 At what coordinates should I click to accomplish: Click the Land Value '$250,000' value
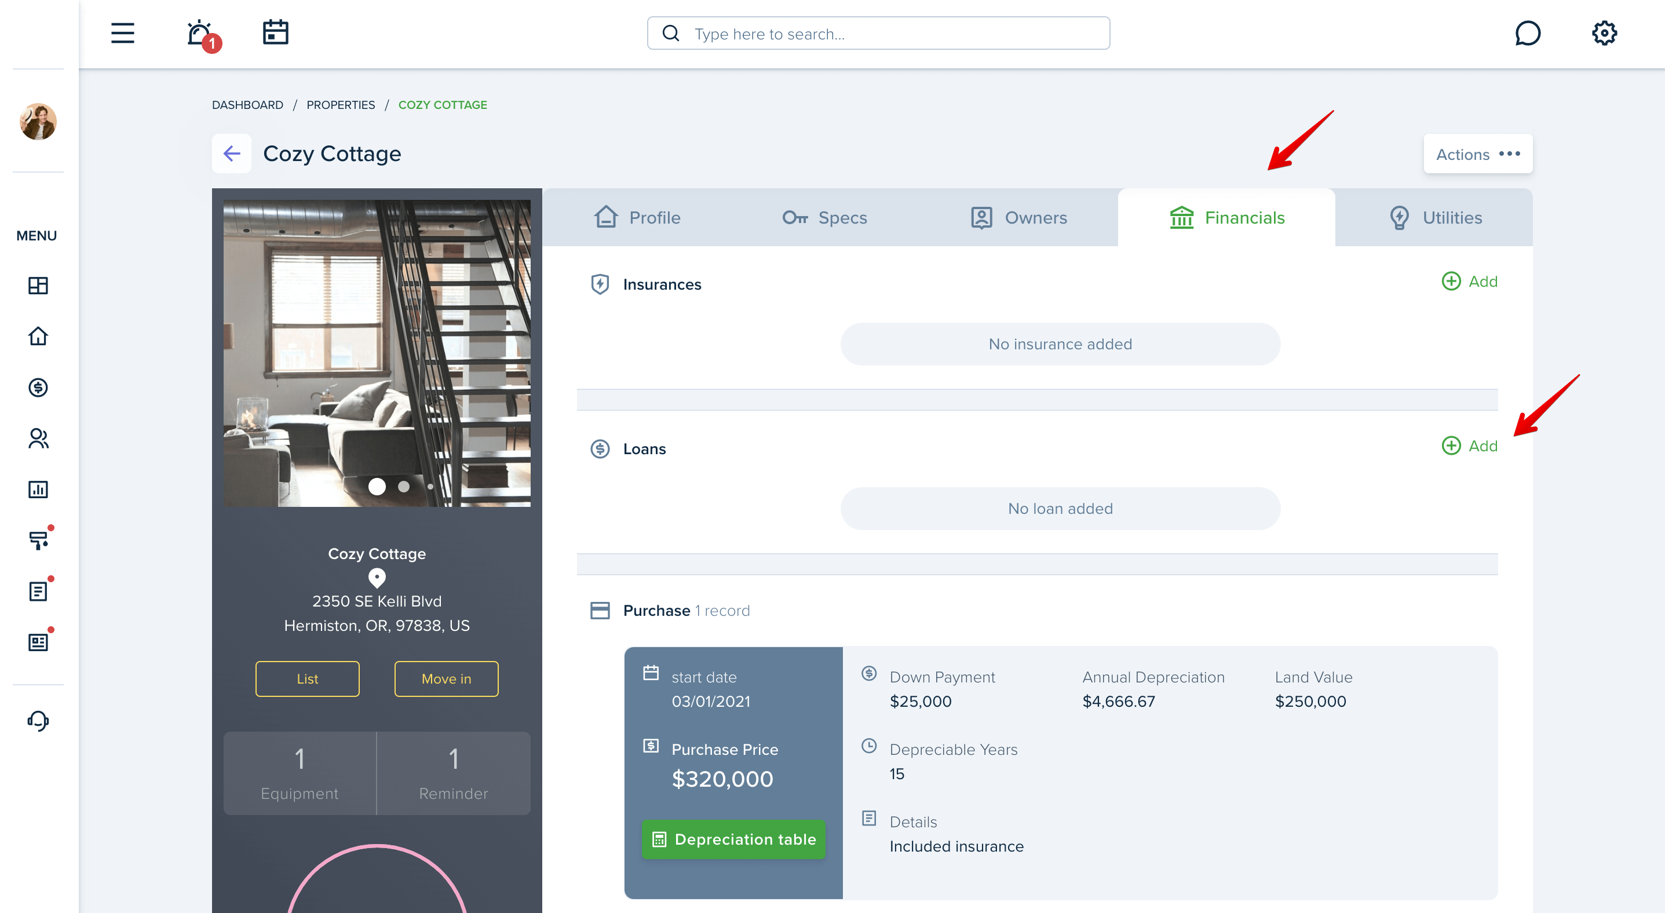[x=1310, y=701]
